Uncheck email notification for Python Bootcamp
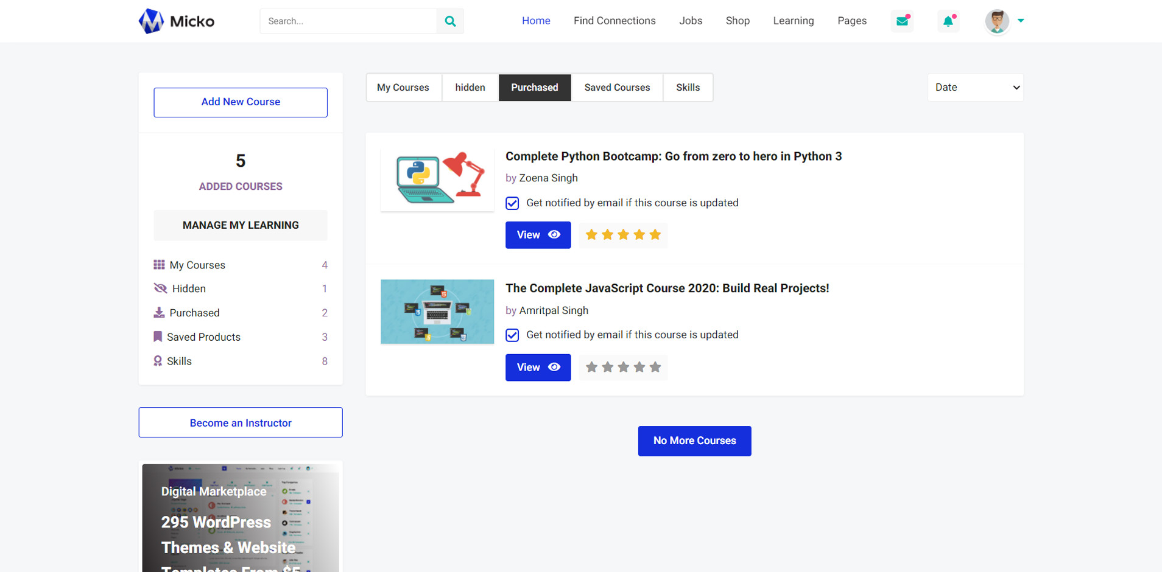 coord(512,203)
